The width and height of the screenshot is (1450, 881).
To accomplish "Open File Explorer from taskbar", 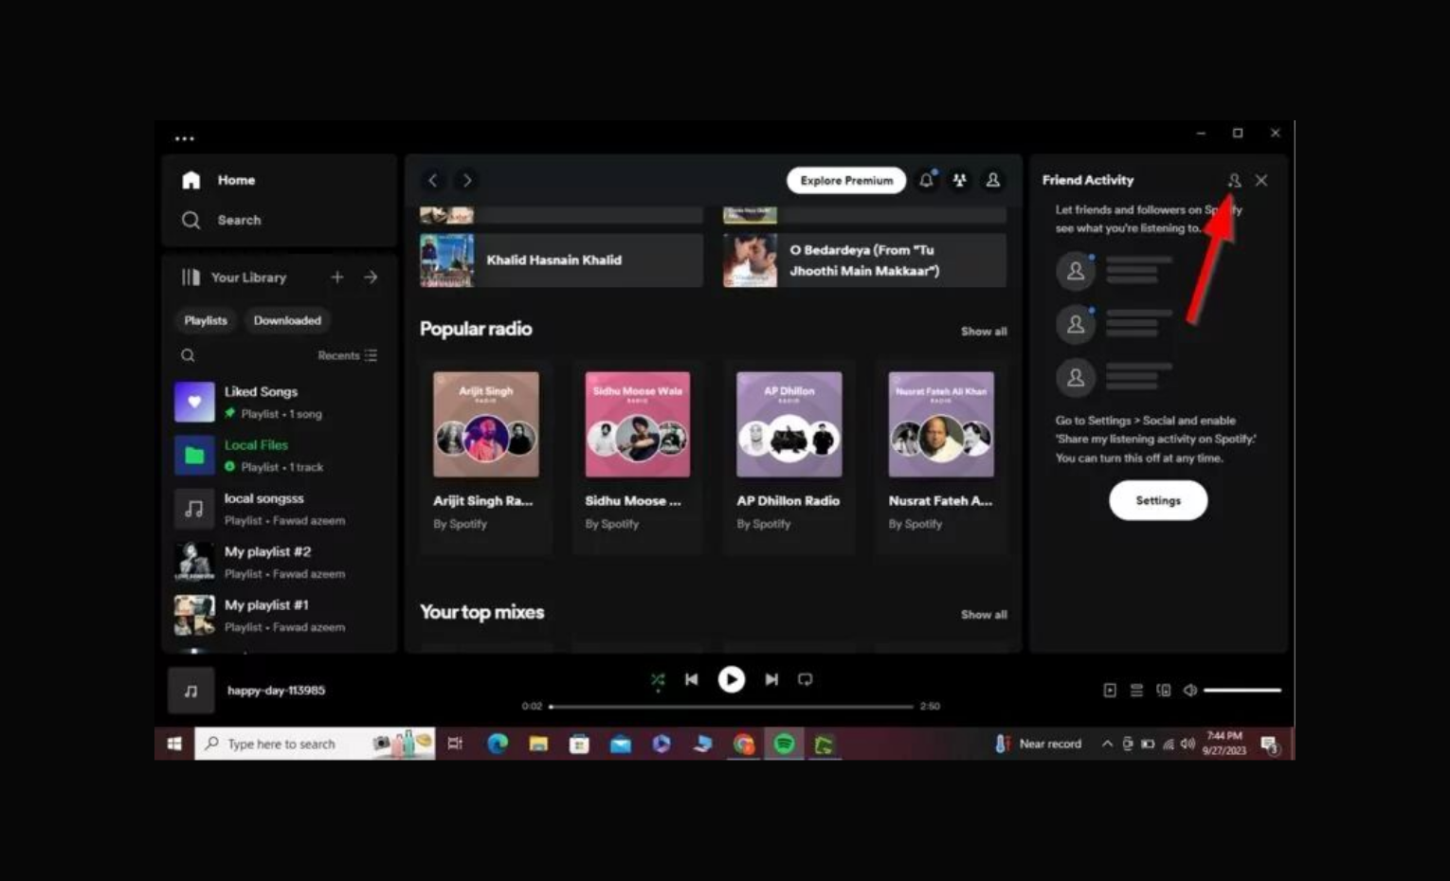I will pyautogui.click(x=538, y=744).
